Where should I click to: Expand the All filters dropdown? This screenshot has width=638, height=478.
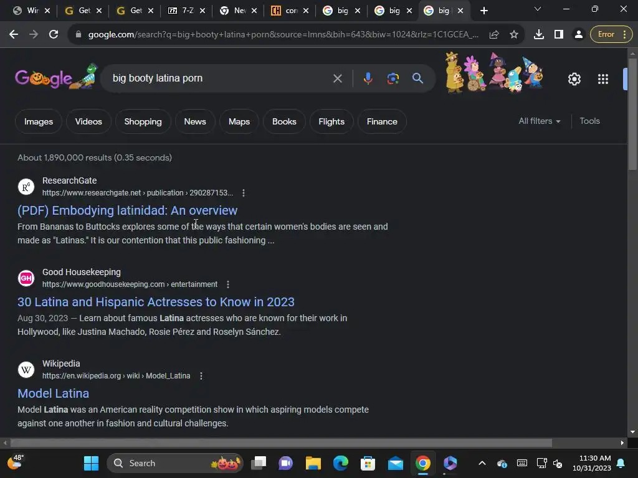[539, 121]
